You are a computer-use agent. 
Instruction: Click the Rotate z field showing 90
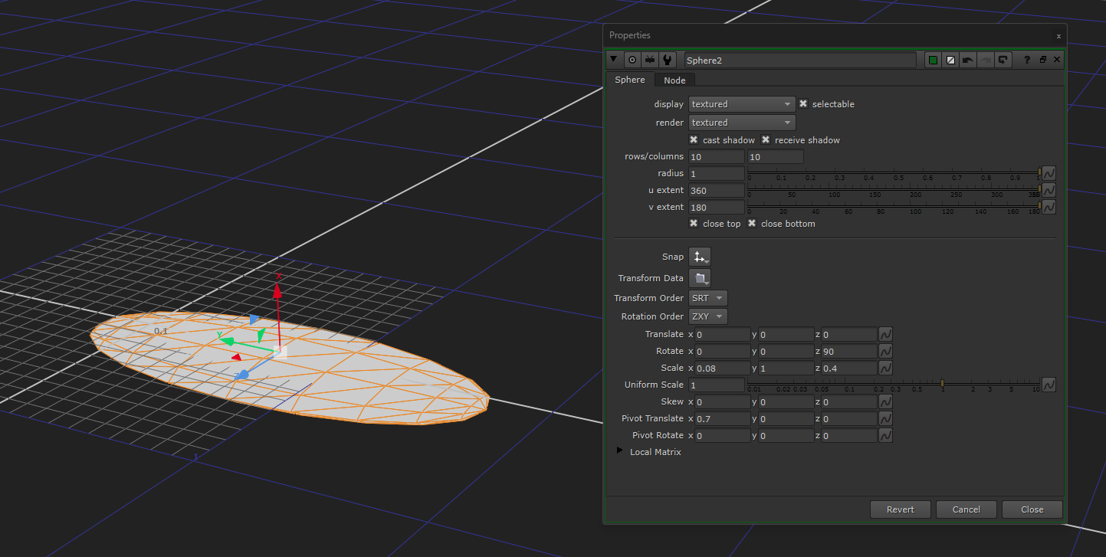coord(849,351)
